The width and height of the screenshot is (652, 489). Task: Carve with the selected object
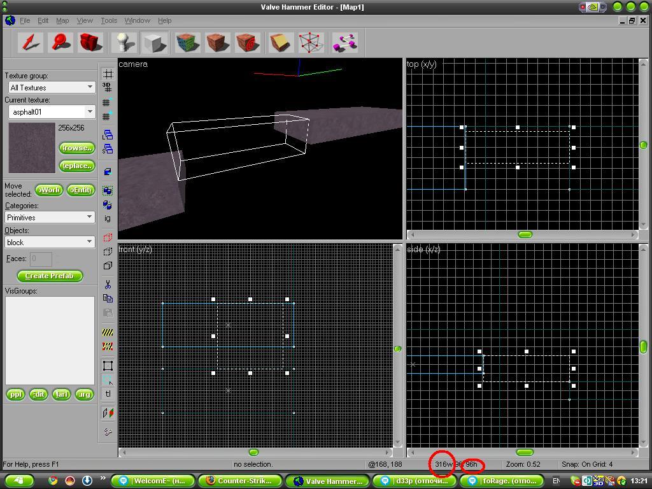tap(108, 171)
